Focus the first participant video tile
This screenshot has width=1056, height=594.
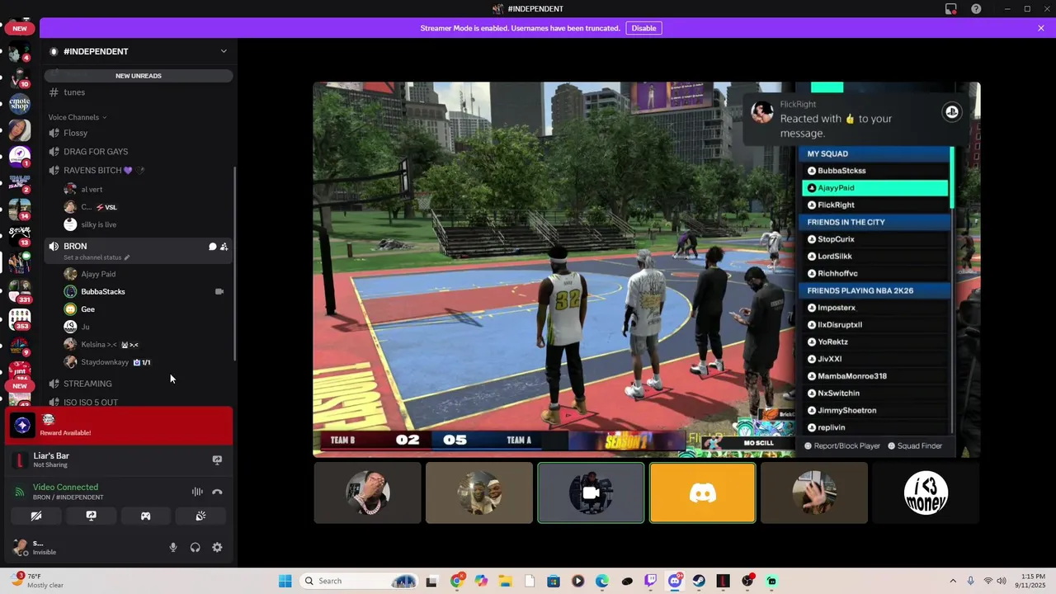(x=367, y=493)
